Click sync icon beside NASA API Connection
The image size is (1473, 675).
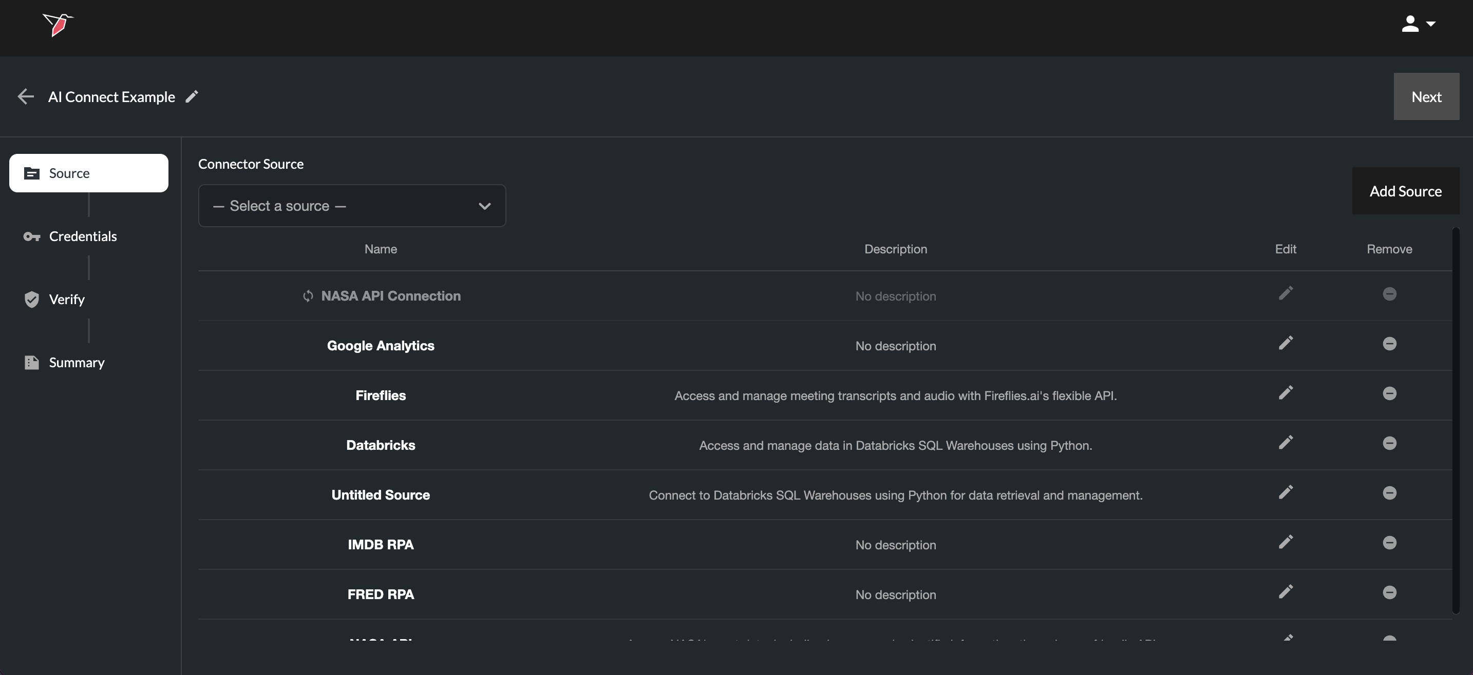click(x=308, y=296)
